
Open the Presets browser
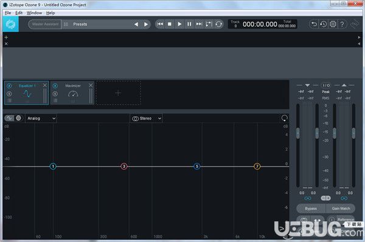(80, 24)
